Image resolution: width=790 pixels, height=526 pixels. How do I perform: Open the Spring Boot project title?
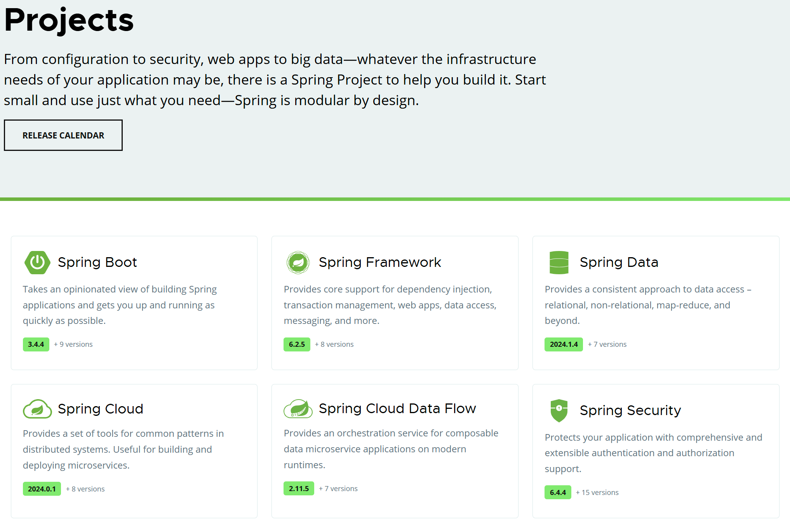pyautogui.click(x=97, y=263)
